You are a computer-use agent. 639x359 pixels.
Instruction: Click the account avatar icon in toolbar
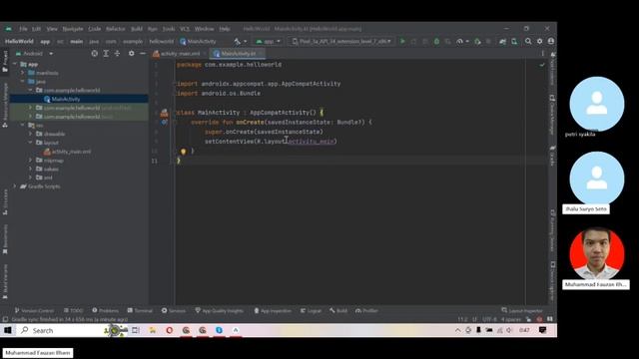(551, 41)
